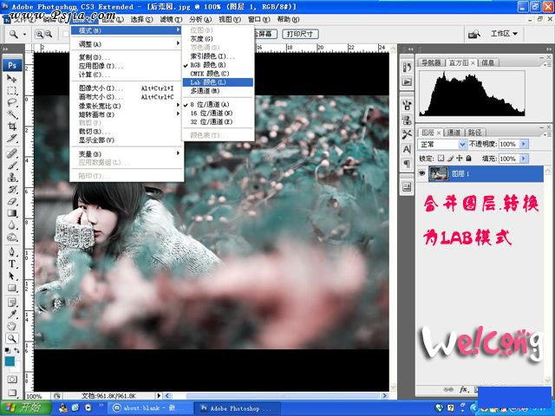Open the histogram panel options menu
The width and height of the screenshot is (555, 416).
point(547,64)
